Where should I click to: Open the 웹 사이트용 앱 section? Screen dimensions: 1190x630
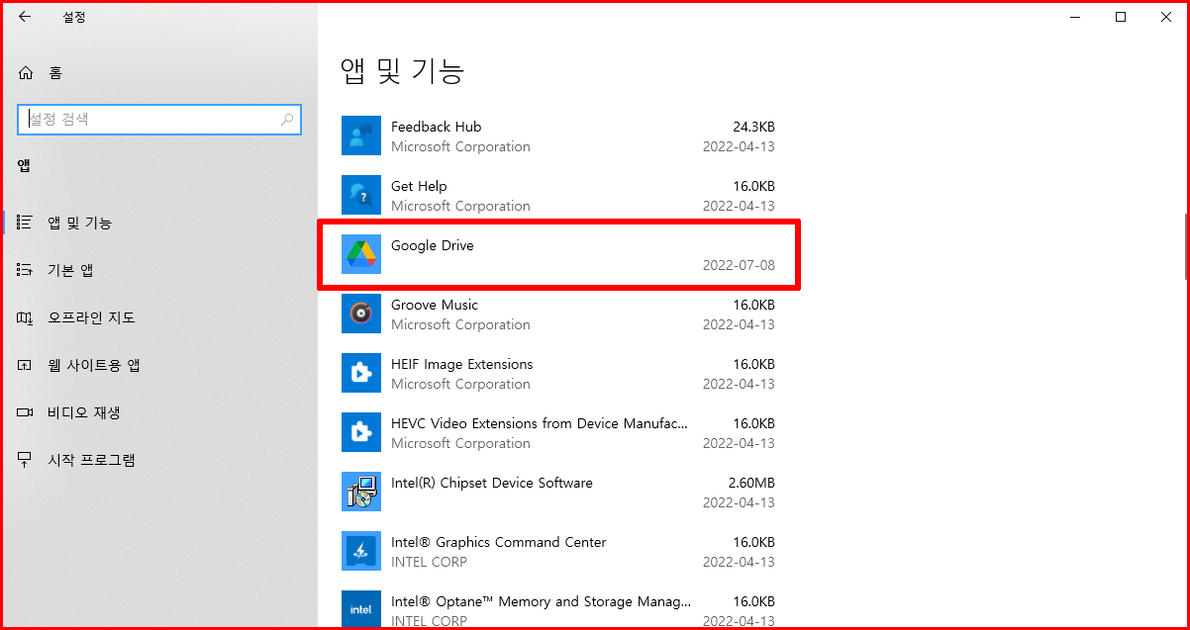[x=159, y=365]
